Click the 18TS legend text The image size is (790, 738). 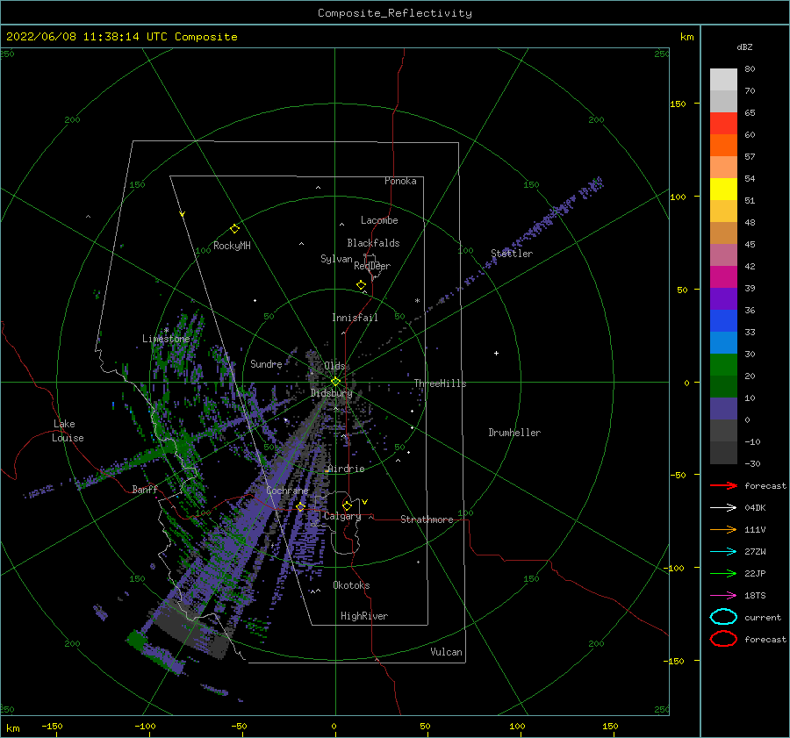pyautogui.click(x=755, y=596)
